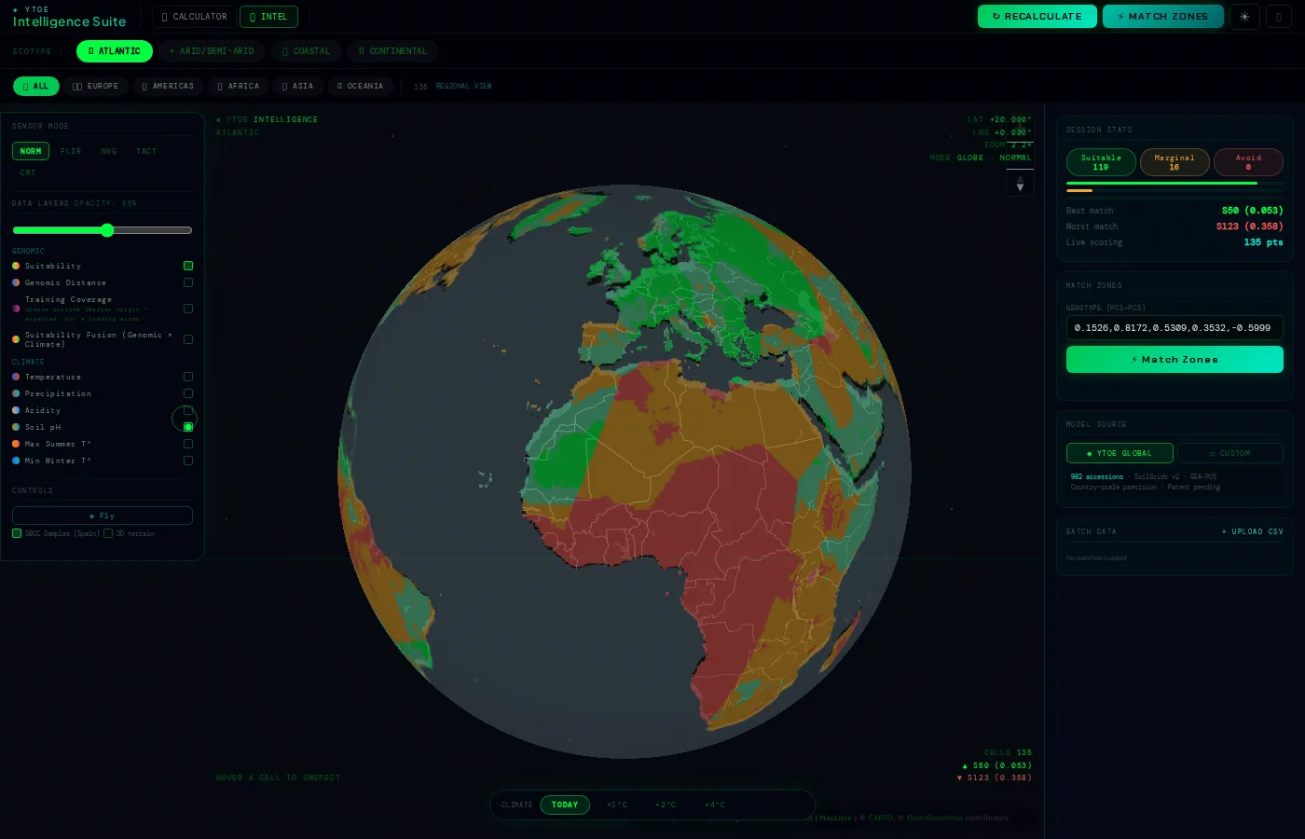Select TACT sensor mode
Image resolution: width=1305 pixels, height=839 pixels.
coord(146,151)
